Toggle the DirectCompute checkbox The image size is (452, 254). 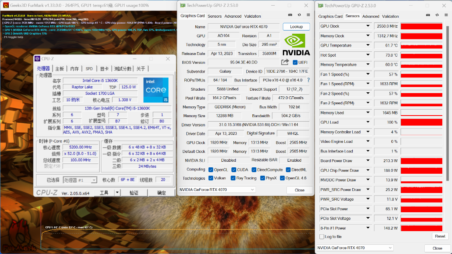pyautogui.click(x=254, y=170)
